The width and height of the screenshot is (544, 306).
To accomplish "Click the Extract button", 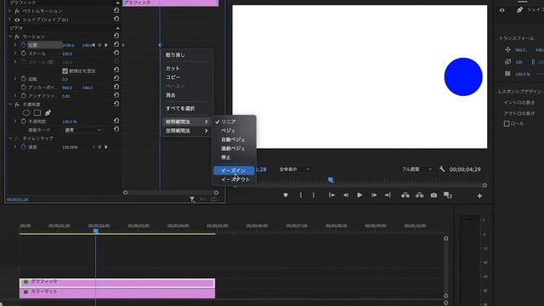I will 419,195.
